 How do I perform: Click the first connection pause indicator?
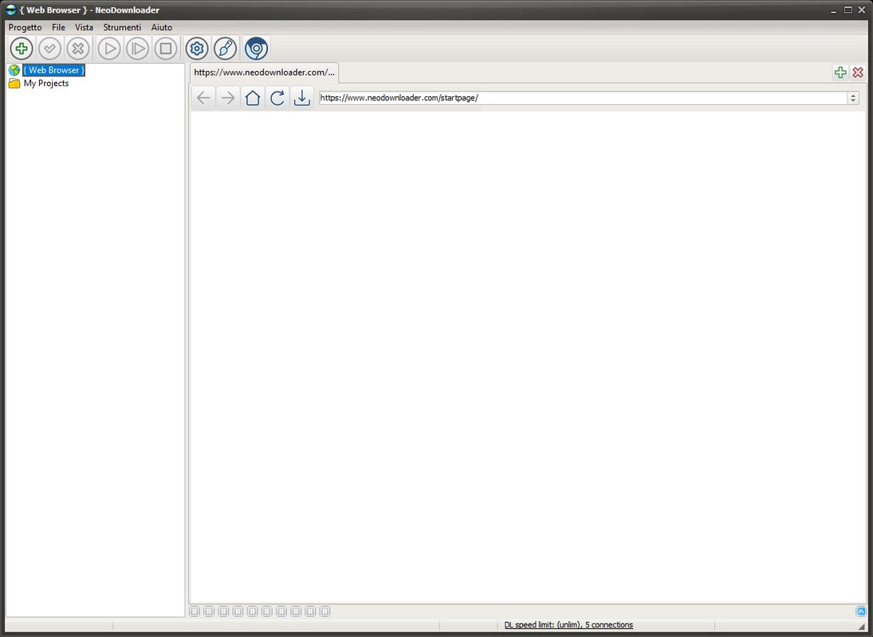(195, 612)
